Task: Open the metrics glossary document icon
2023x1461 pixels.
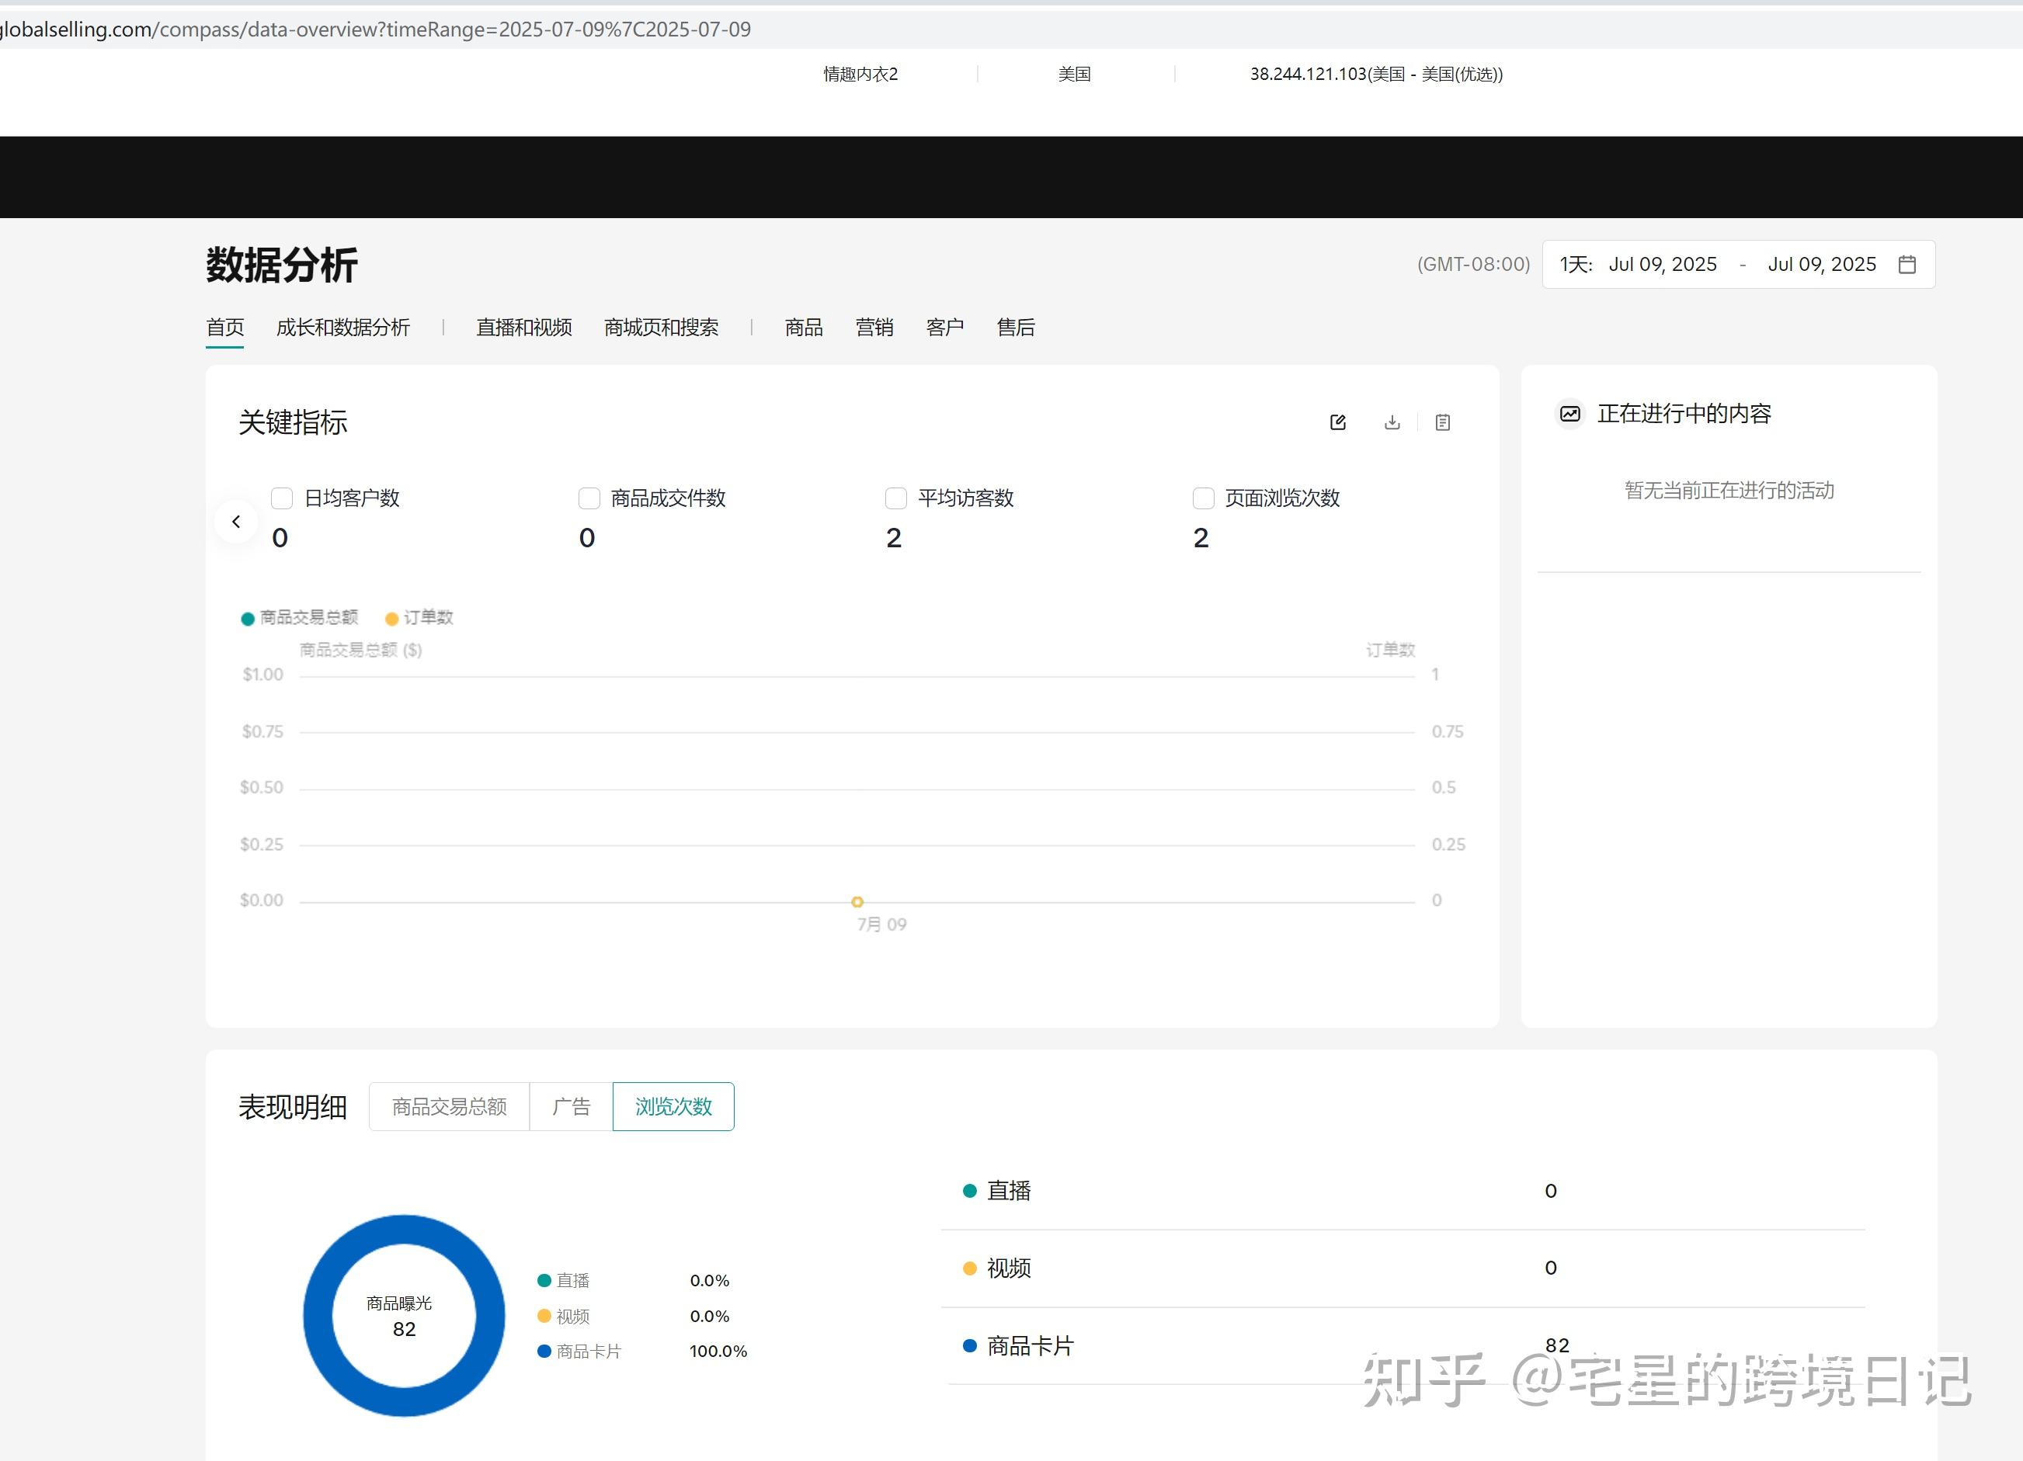Action: (x=1442, y=422)
